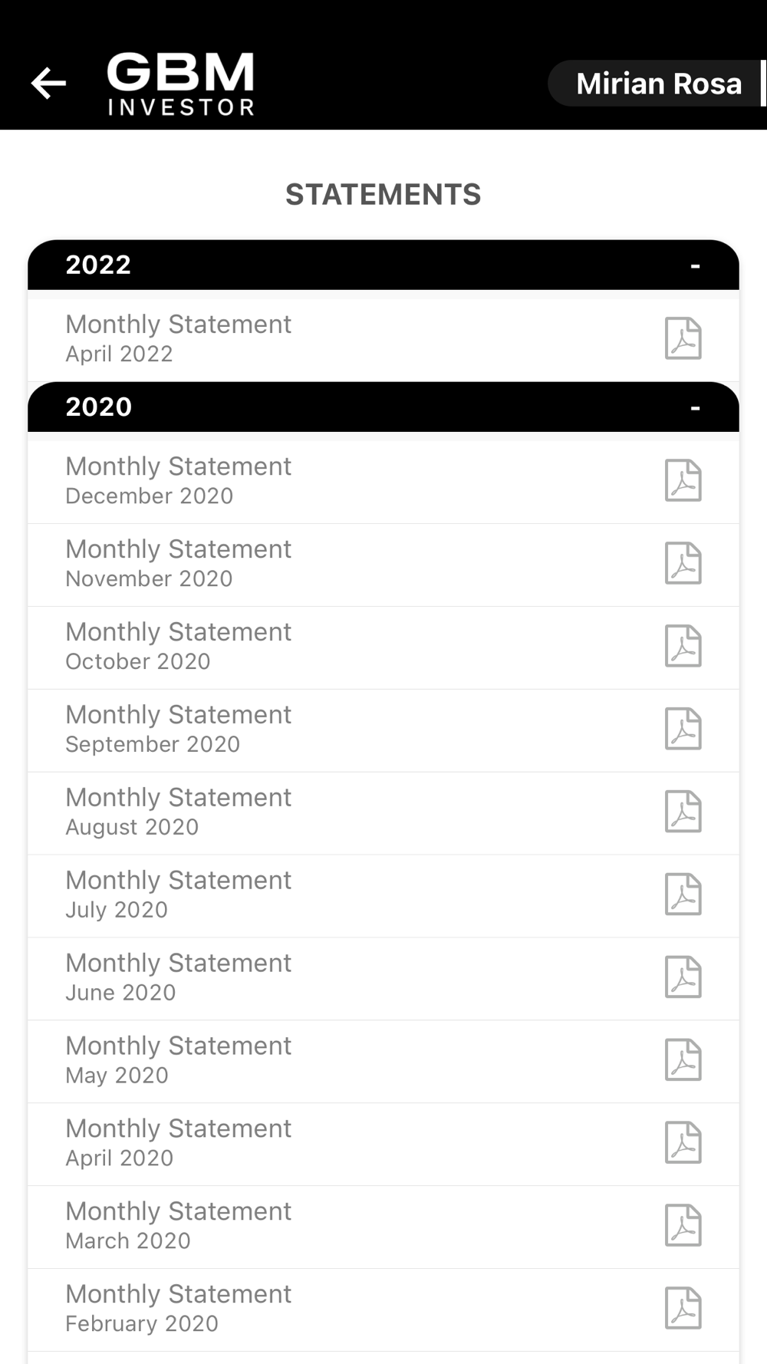Open PDF for May 2020 statement
Image resolution: width=767 pixels, height=1364 pixels.
pyautogui.click(x=683, y=1060)
